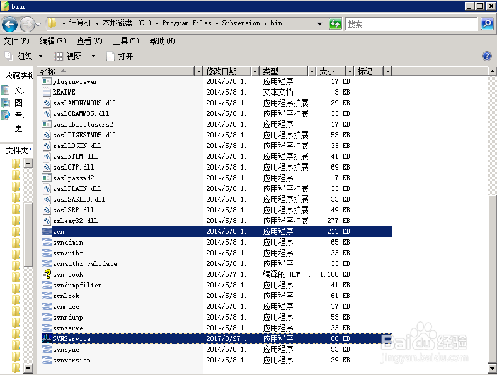Click 更多 in the favorites links
Image resolution: width=497 pixels, height=375 pixels.
pyautogui.click(x=19, y=128)
